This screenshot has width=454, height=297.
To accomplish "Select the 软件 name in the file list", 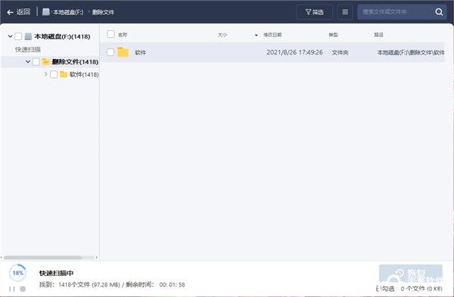I will point(141,53).
